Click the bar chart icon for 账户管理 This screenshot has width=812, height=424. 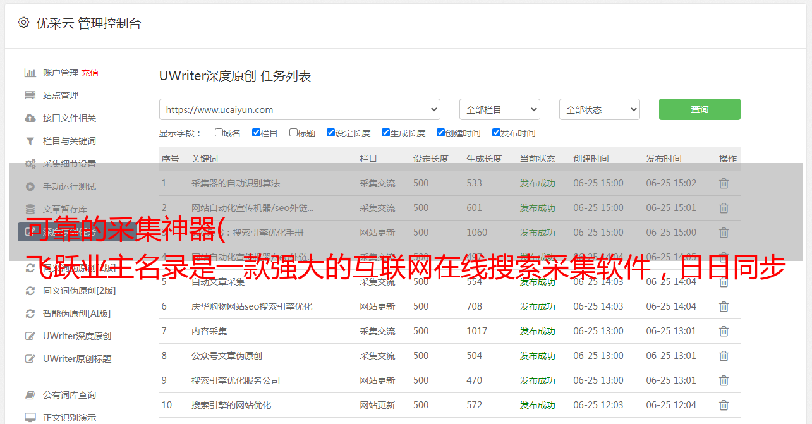[30, 73]
